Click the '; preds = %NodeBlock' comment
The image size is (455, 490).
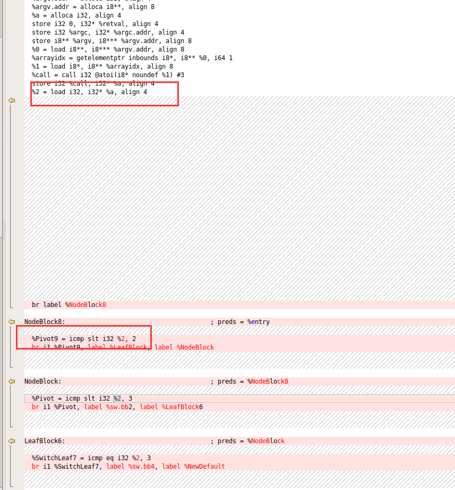coord(247,441)
